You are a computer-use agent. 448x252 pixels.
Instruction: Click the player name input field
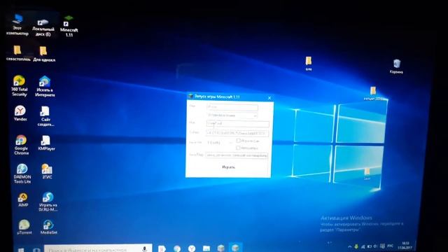[x=238, y=124]
